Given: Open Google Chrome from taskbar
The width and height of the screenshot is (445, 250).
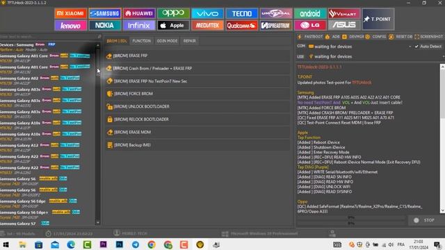Looking at the screenshot, I should (152, 244).
